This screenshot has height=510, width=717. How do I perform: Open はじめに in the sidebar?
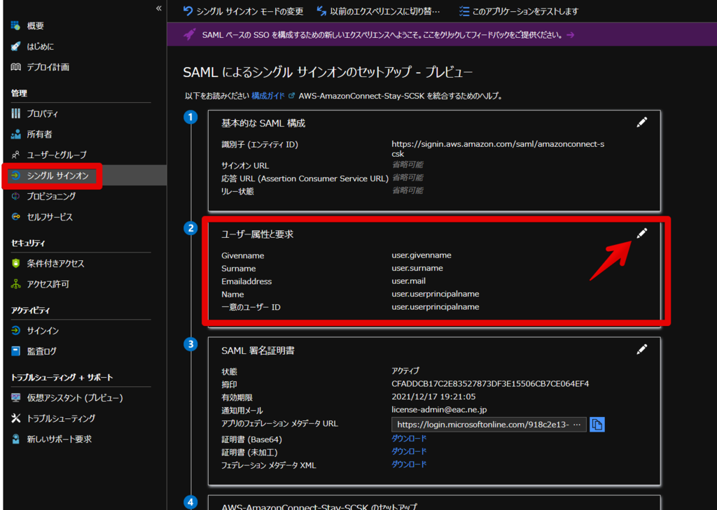(40, 47)
